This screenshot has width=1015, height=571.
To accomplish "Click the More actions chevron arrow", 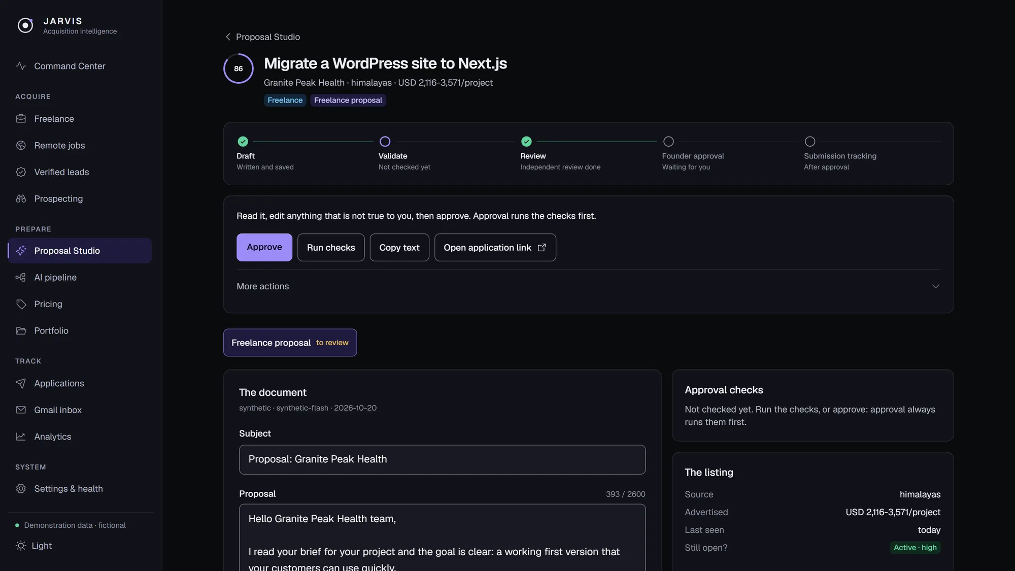I will click(935, 286).
